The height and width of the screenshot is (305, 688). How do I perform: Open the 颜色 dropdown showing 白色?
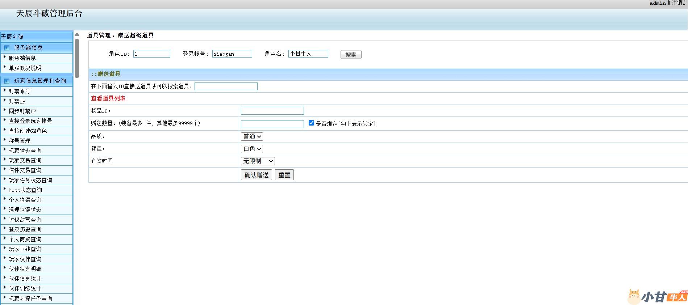(252, 149)
